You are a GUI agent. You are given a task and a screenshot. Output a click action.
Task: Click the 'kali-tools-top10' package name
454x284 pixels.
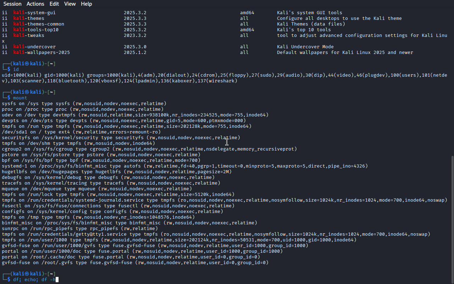(x=36, y=30)
